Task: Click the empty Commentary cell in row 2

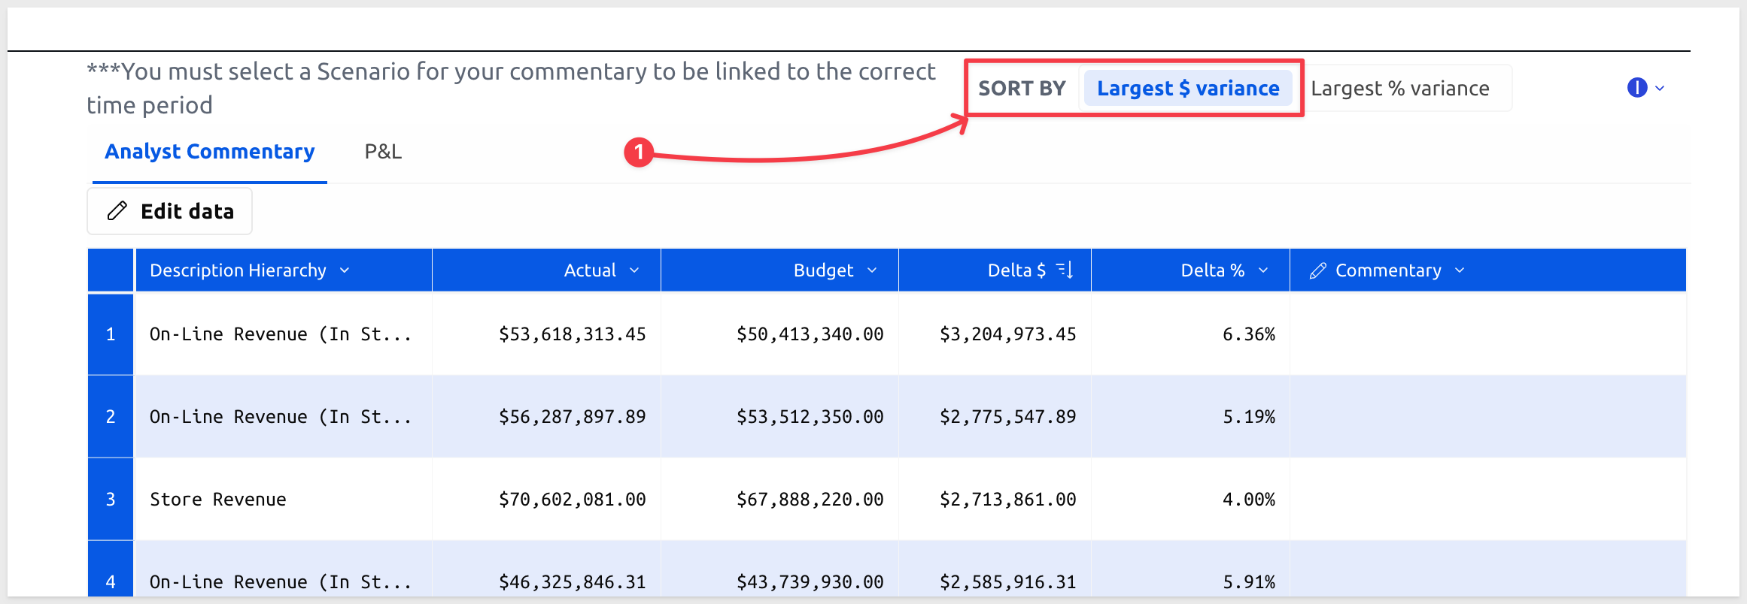Action: [x=1488, y=417]
